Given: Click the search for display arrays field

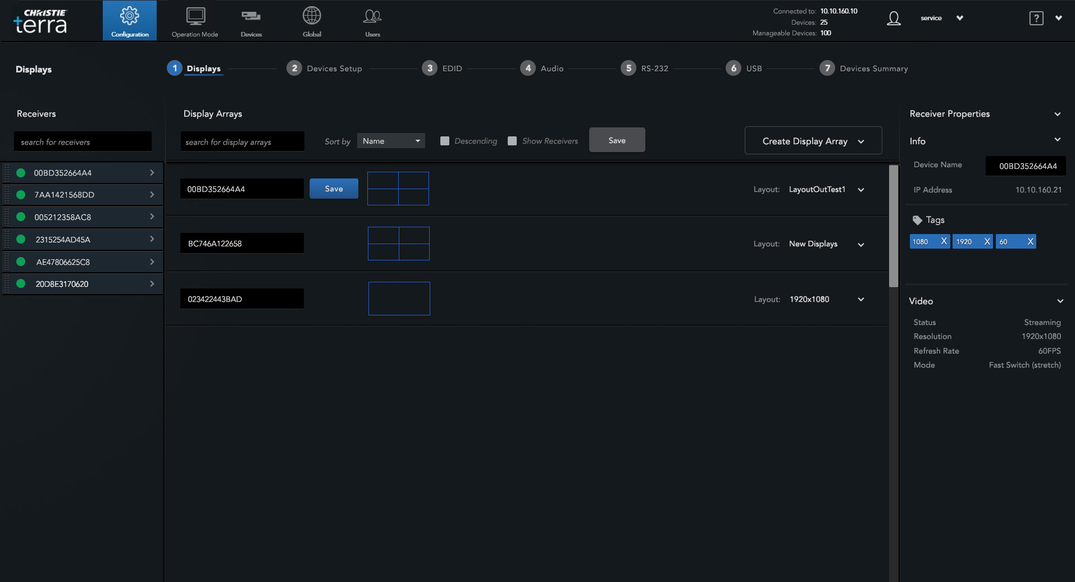Looking at the screenshot, I should [242, 141].
